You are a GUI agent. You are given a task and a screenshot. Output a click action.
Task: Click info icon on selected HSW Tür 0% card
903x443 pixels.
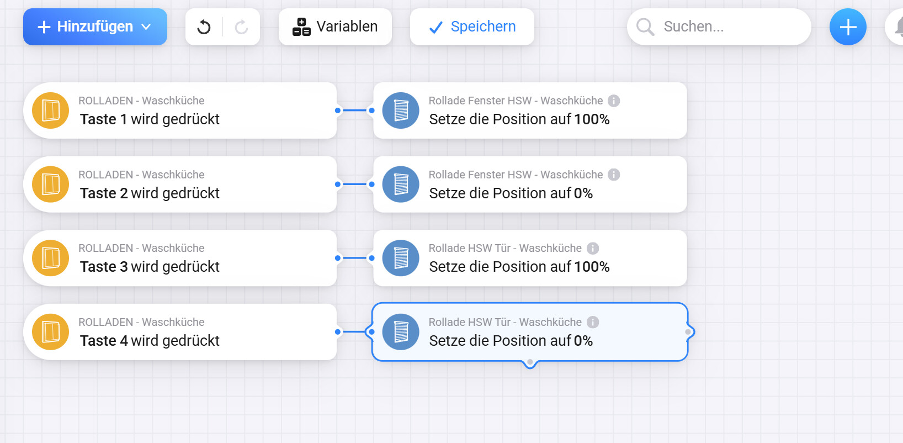coord(593,322)
